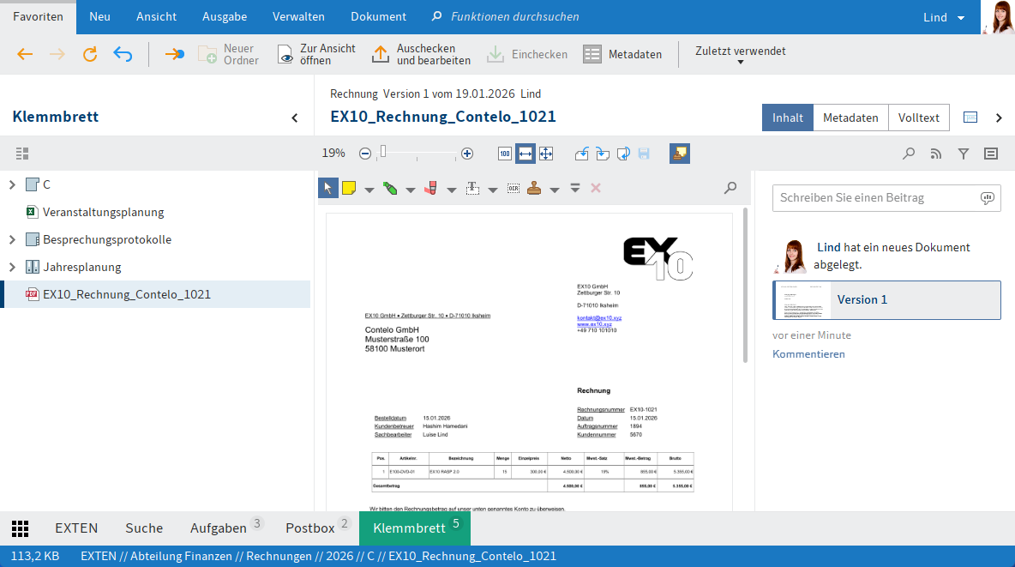Expand the Besprechungsprotokolle folder

(x=12, y=239)
